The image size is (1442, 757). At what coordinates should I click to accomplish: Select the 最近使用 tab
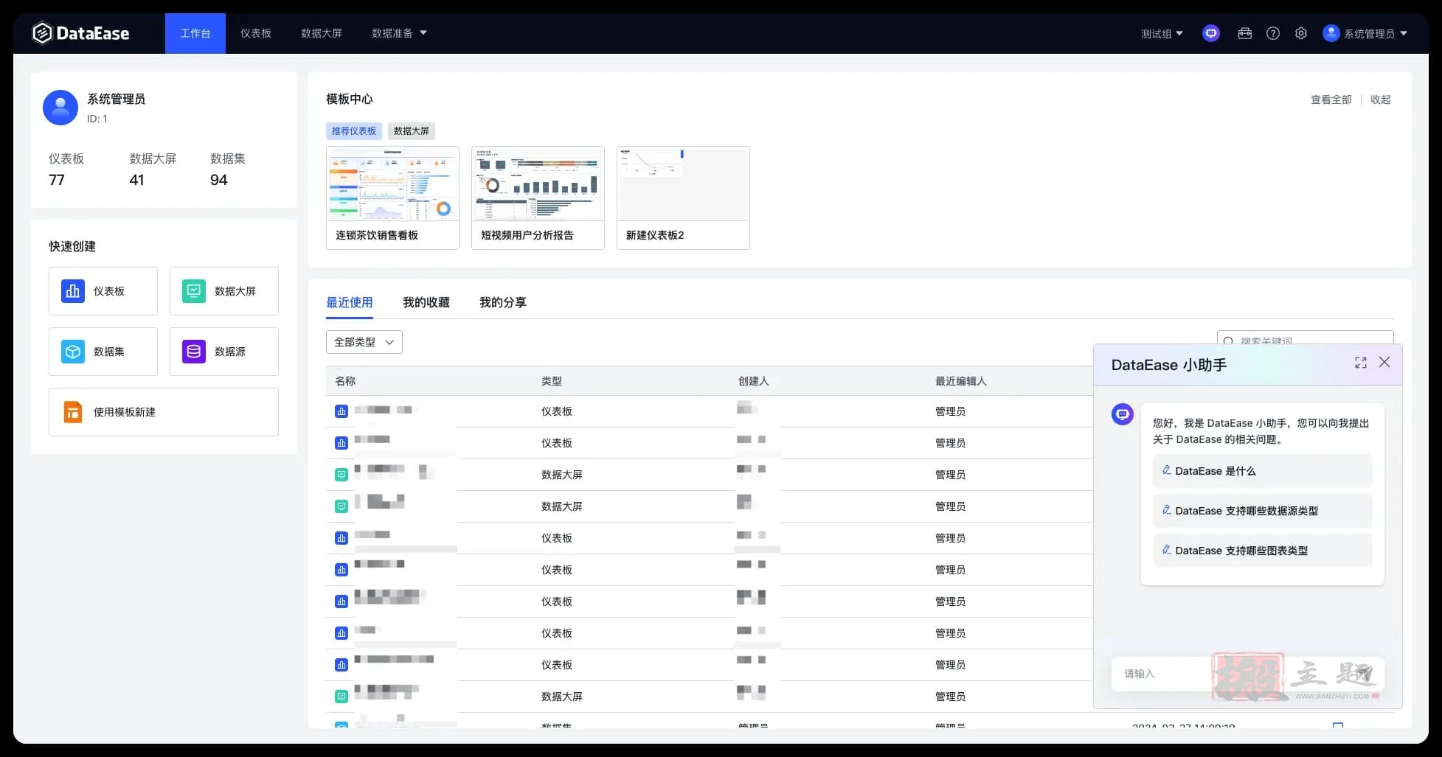[x=350, y=302]
